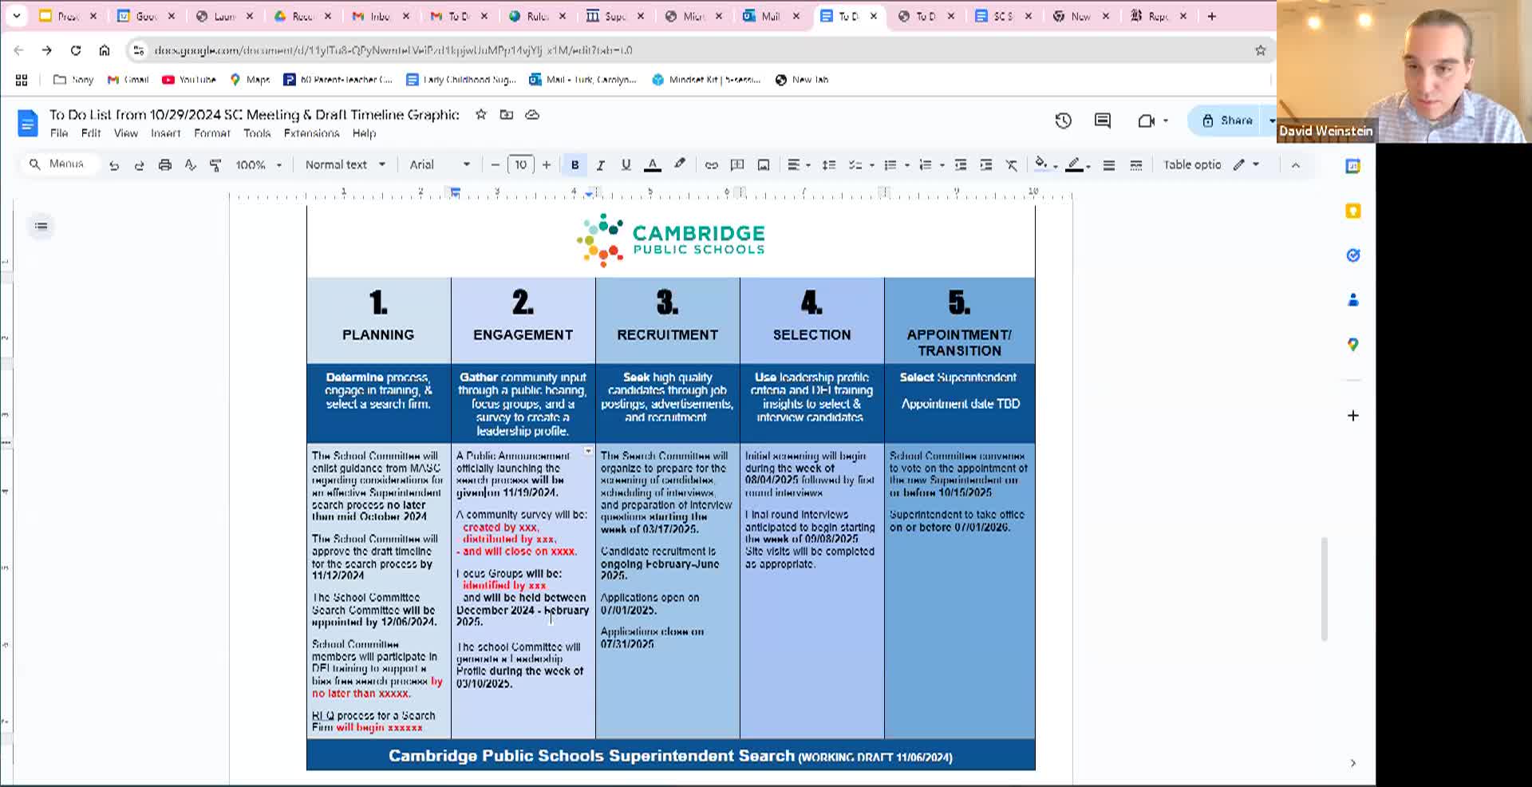Open Maps bookmark

point(250,80)
